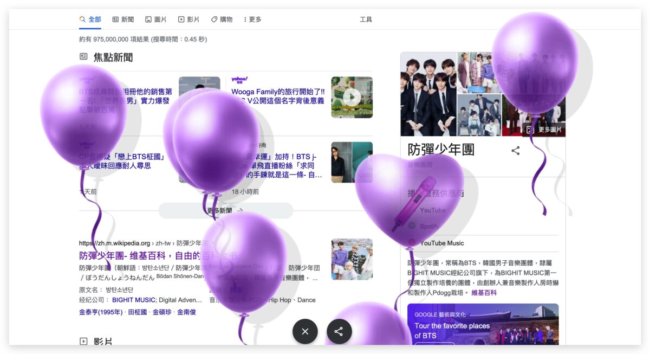Open the 更多 search options menu

pyautogui.click(x=252, y=20)
